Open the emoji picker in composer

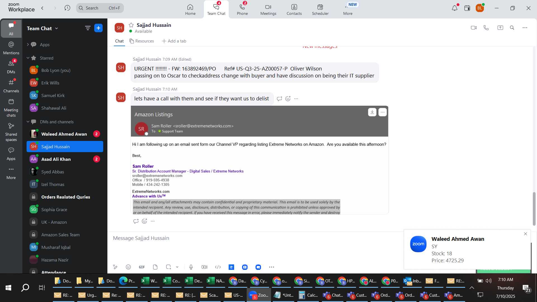tap(128, 267)
